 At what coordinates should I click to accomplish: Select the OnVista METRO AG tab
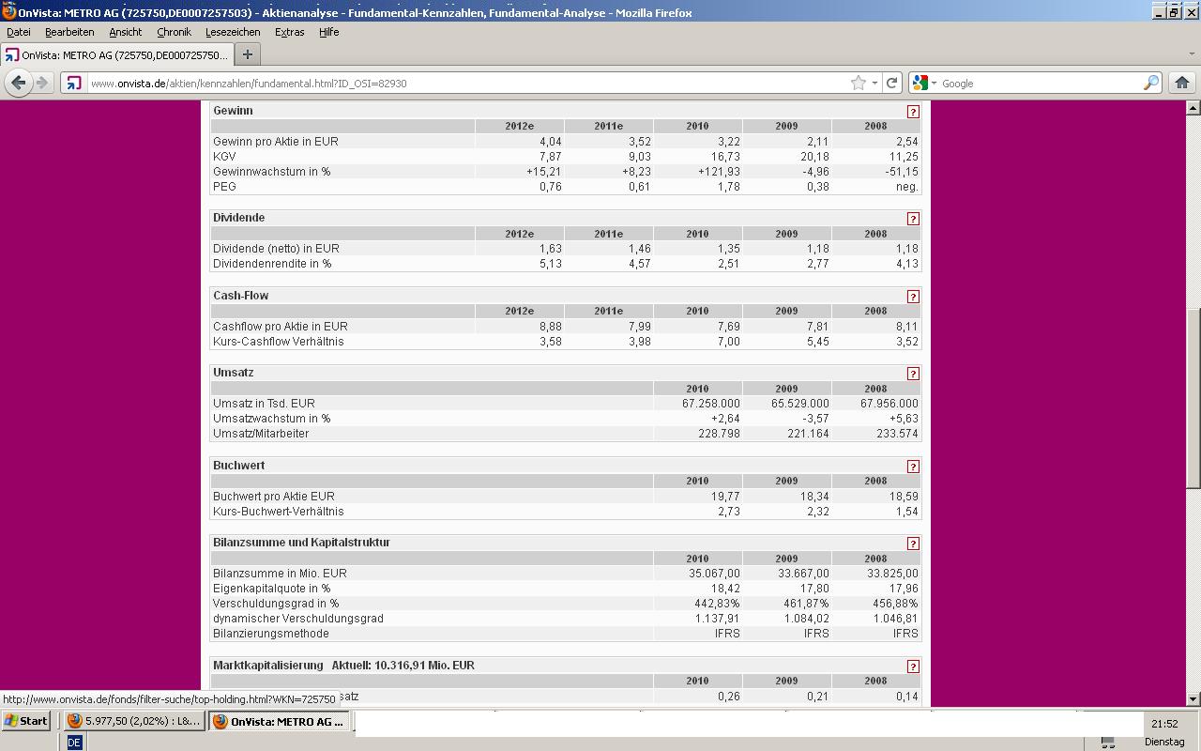(x=116, y=54)
